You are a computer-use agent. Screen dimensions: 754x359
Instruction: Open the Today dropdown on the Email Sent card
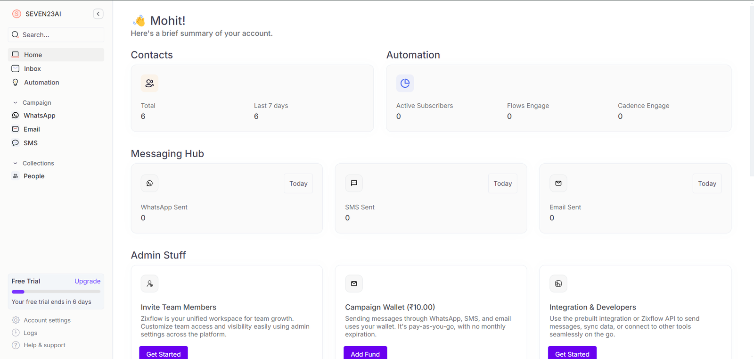coord(707,184)
